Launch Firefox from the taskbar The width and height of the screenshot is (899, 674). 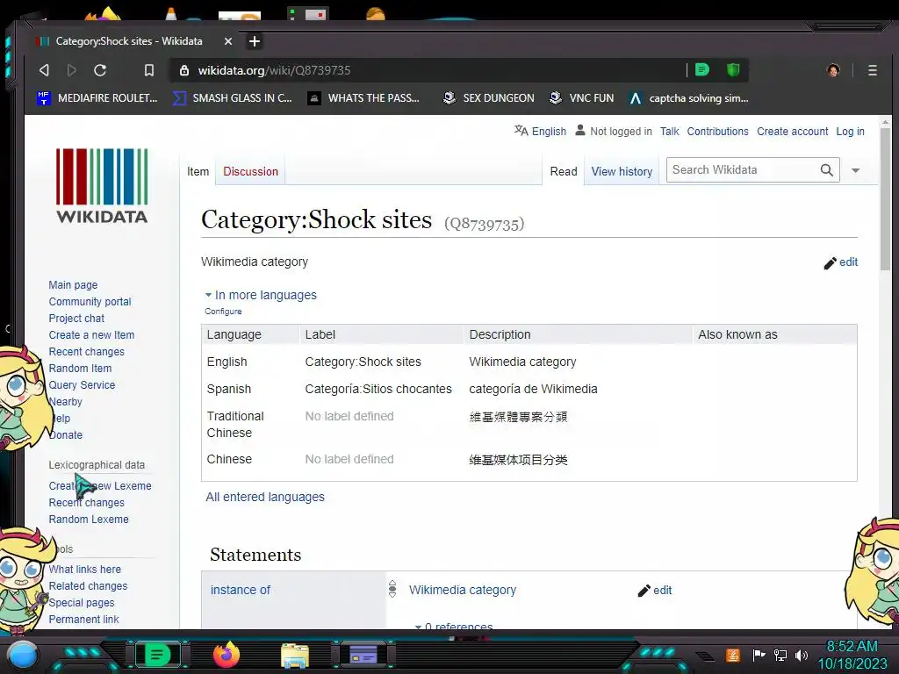coord(226,655)
